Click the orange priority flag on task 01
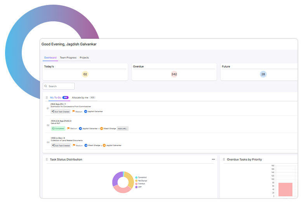This screenshot has width=302, height=204. [73, 111]
